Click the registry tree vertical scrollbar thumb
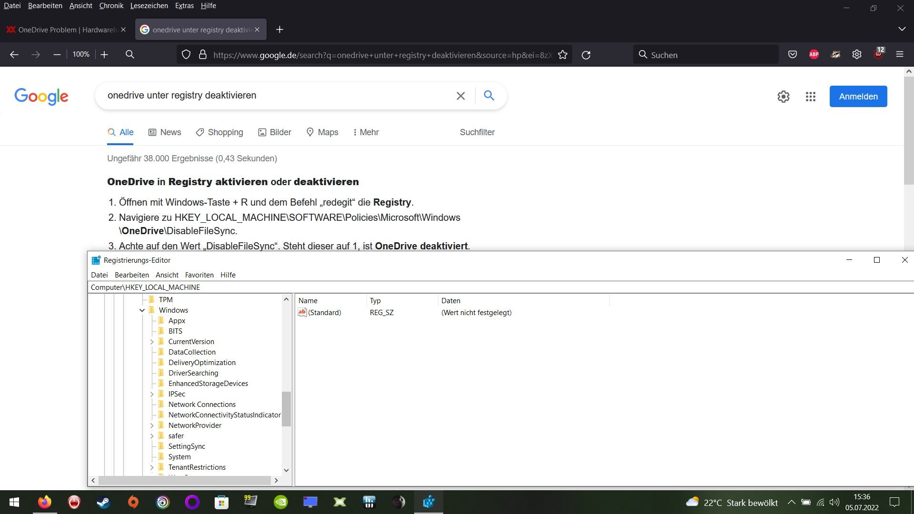 click(286, 409)
